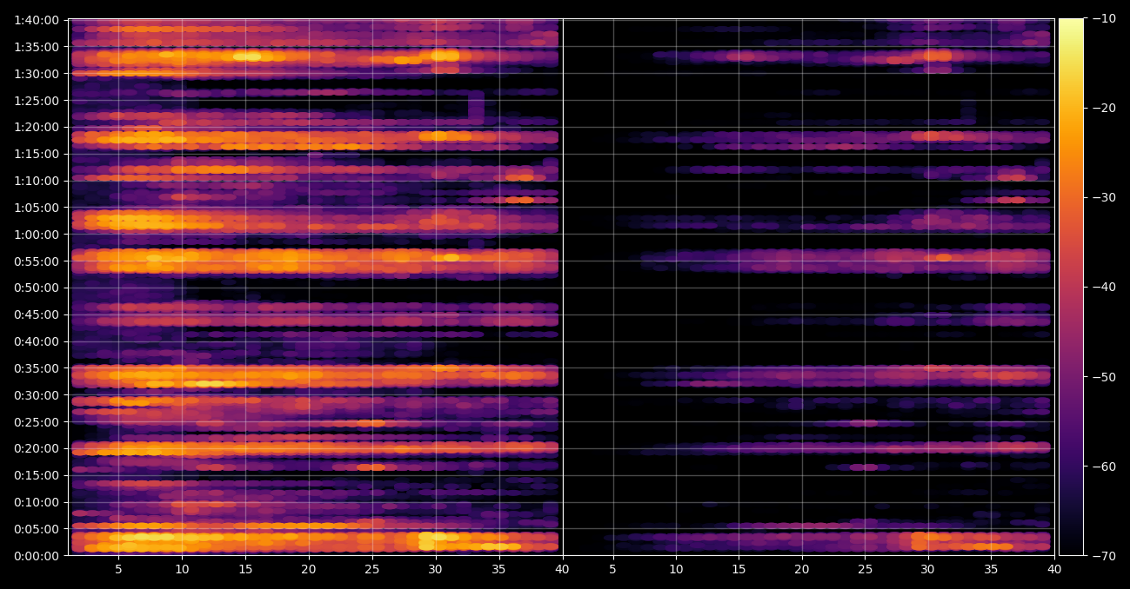
Task: Click the −10 colorbar tick label
Action: (x=1105, y=18)
